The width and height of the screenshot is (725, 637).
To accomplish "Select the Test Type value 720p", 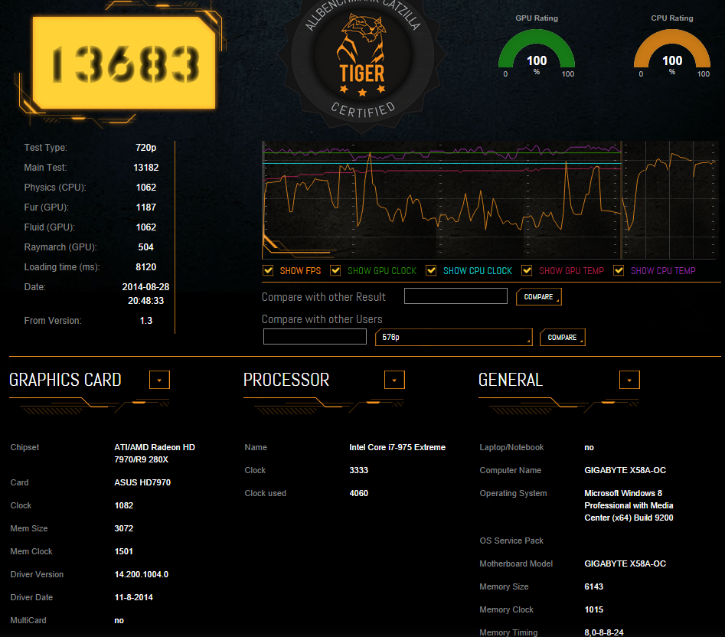I will click(x=145, y=148).
